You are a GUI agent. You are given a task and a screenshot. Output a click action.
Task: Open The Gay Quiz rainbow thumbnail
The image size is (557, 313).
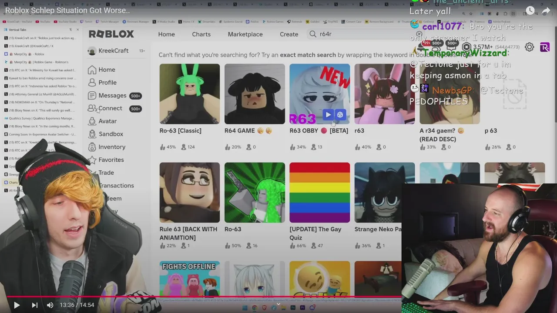(319, 193)
